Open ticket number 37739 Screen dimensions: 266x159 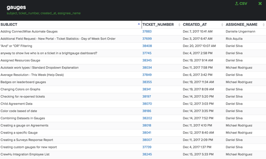(x=147, y=147)
